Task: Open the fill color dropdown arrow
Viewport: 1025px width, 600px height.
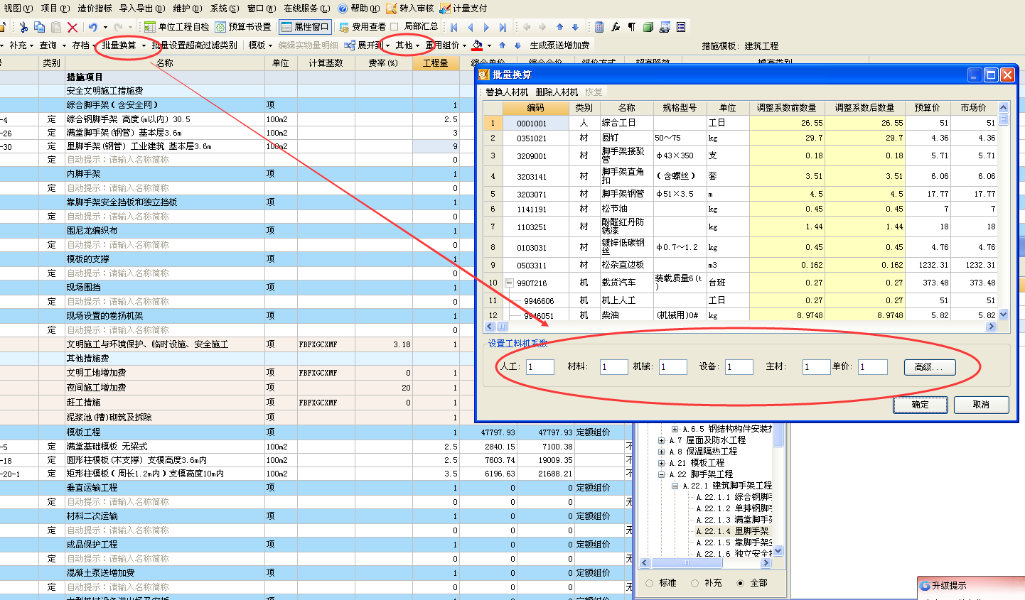Action: coord(489,45)
